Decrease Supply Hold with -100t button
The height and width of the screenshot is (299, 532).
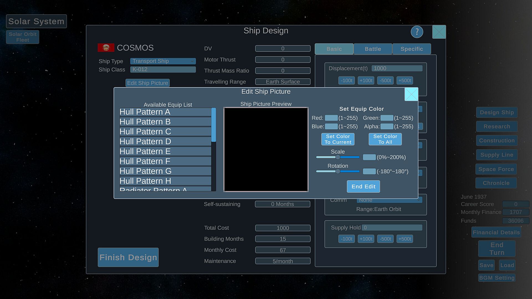tap(346, 239)
